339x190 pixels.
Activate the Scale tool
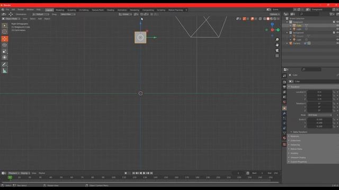(x=5, y=51)
